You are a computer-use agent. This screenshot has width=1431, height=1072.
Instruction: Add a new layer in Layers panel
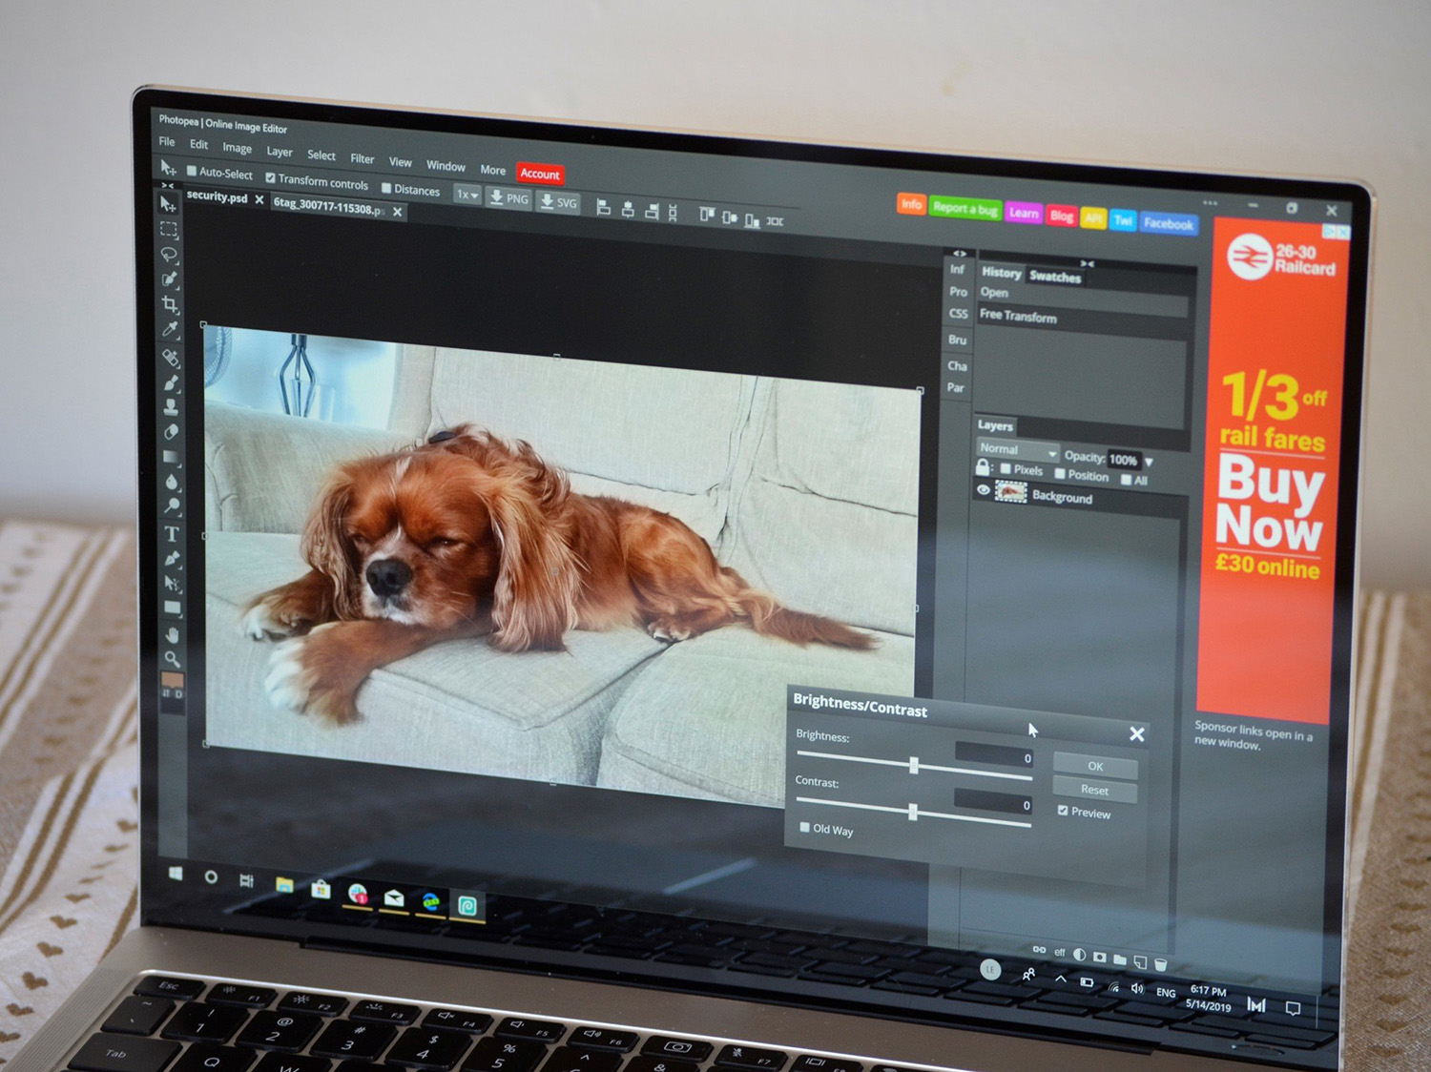1141,962
